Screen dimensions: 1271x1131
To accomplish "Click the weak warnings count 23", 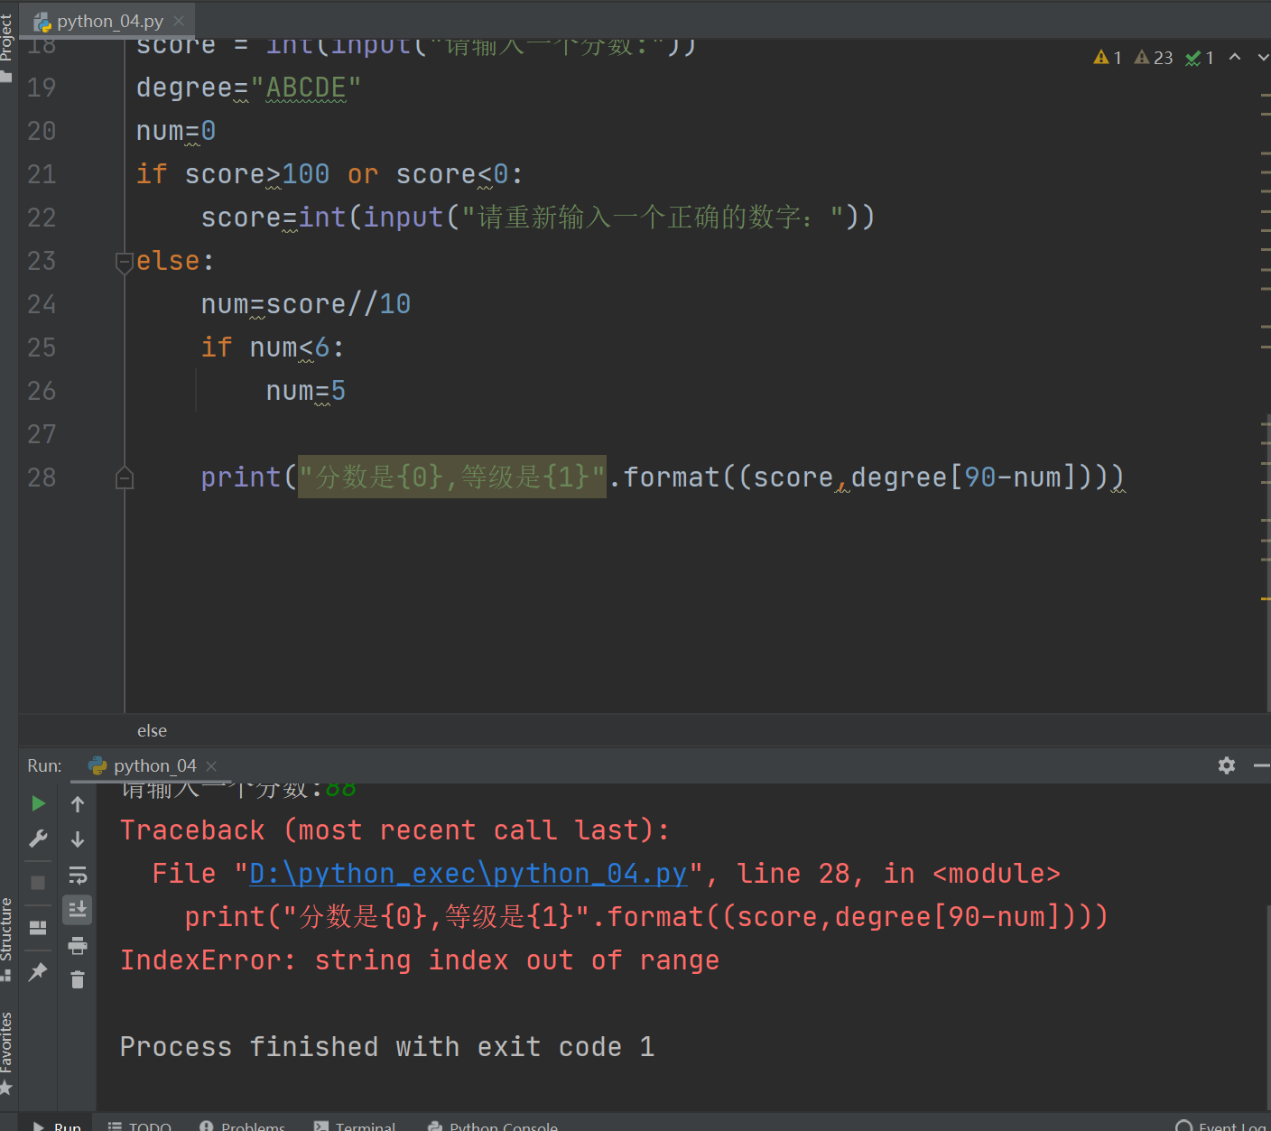I will click(x=1154, y=58).
